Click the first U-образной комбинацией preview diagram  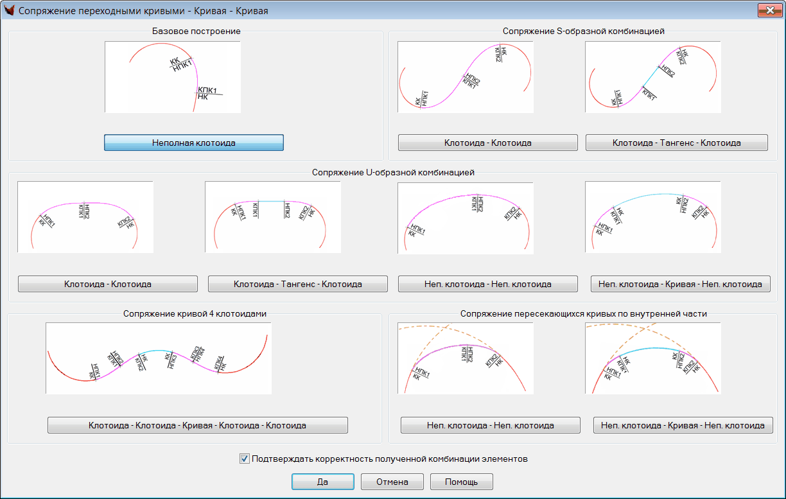(85, 217)
